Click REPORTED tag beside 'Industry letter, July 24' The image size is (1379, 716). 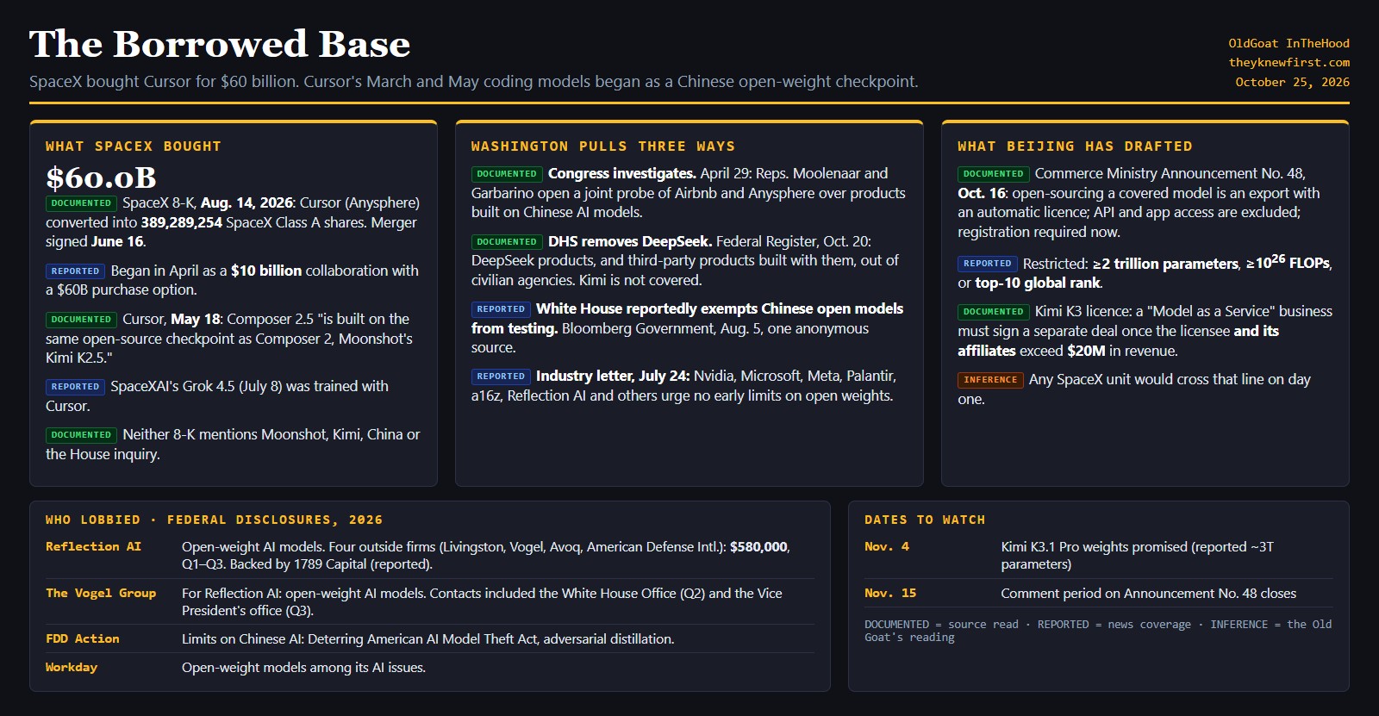(501, 377)
